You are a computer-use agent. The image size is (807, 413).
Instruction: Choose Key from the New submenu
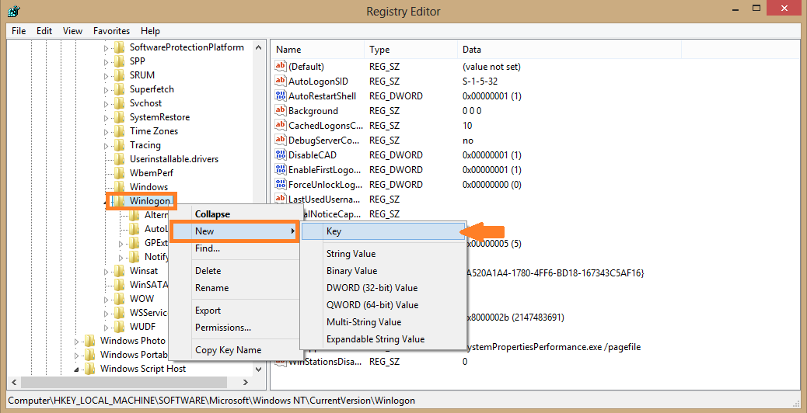(383, 231)
